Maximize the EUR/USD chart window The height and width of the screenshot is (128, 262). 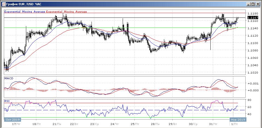[252, 4]
